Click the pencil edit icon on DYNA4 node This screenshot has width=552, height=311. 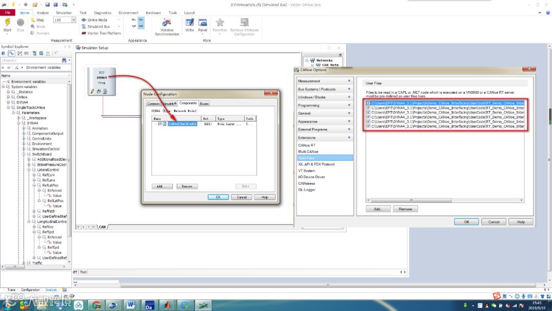coord(92,91)
